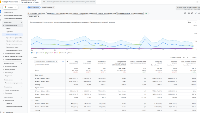This screenshot has height=113, width=200.
Task: Click the Reports icon in left rail
Action: coord(0,12)
